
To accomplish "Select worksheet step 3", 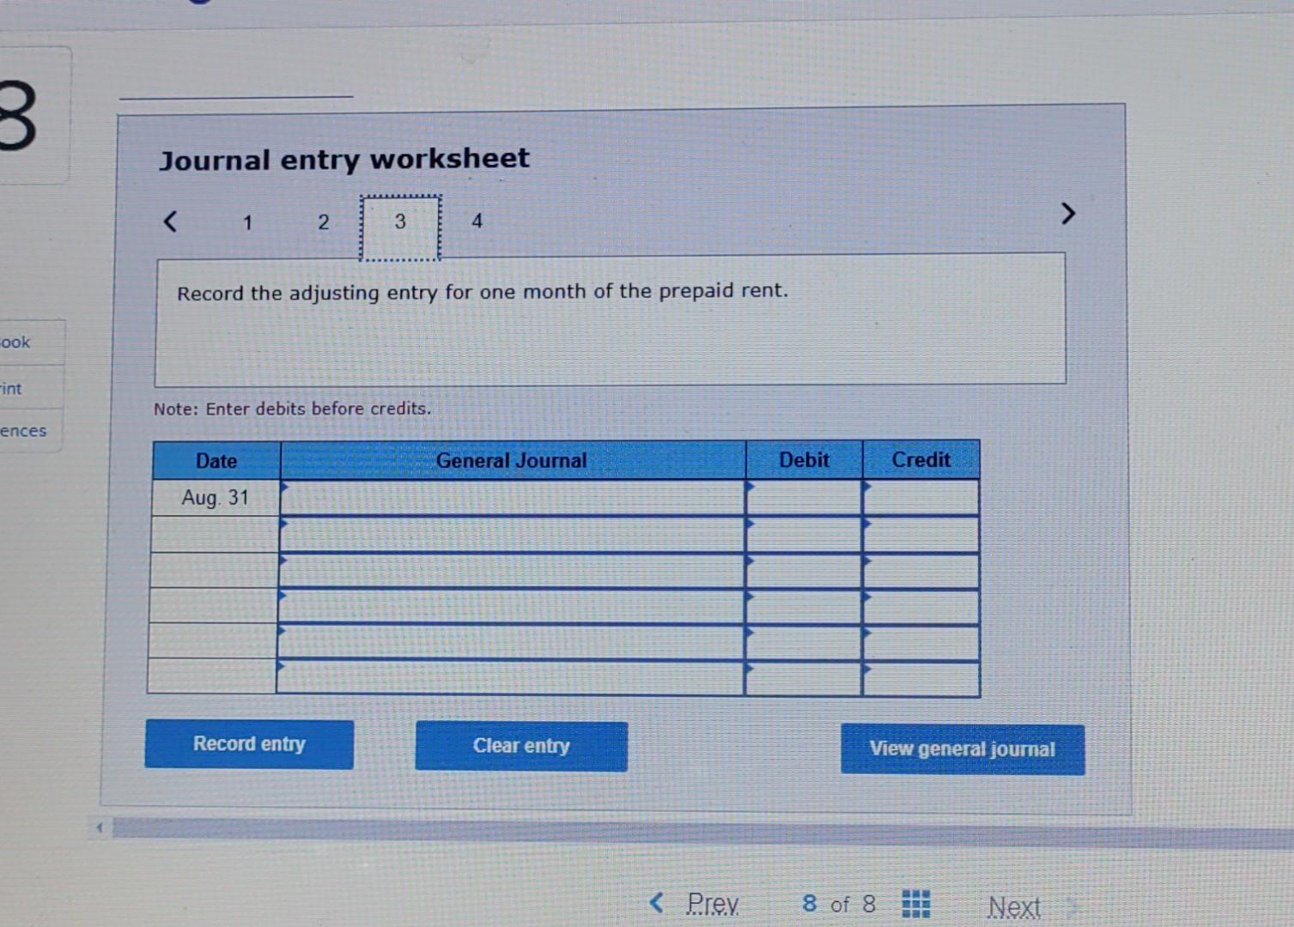I will 400,227.
